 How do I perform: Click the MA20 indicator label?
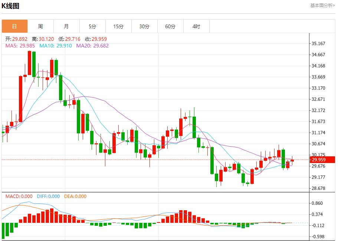pyautogui.click(x=92, y=46)
